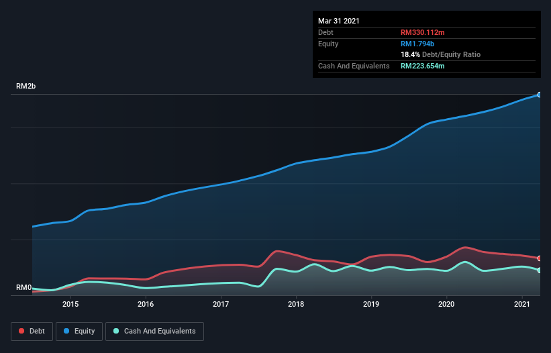Click the 18.4% Debt/Equity Ratio text
Viewport: 551px width, 353px height.
point(441,54)
